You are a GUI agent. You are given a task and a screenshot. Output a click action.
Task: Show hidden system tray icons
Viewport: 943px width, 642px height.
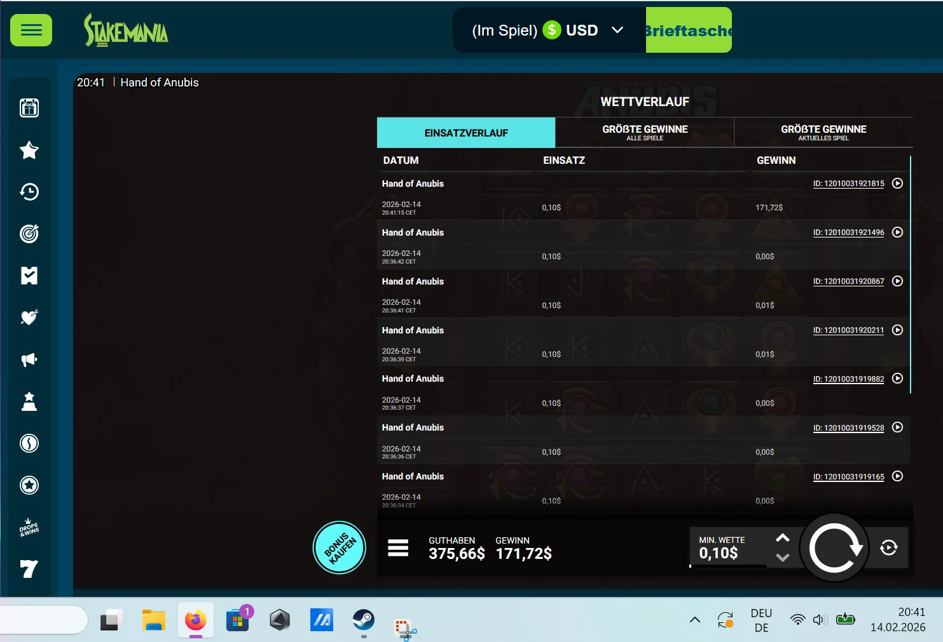click(x=695, y=620)
